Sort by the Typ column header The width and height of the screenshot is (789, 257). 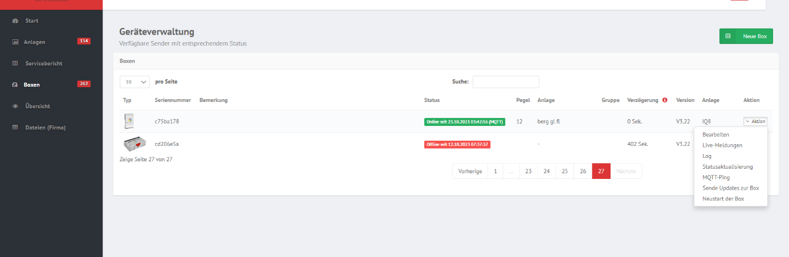click(127, 100)
